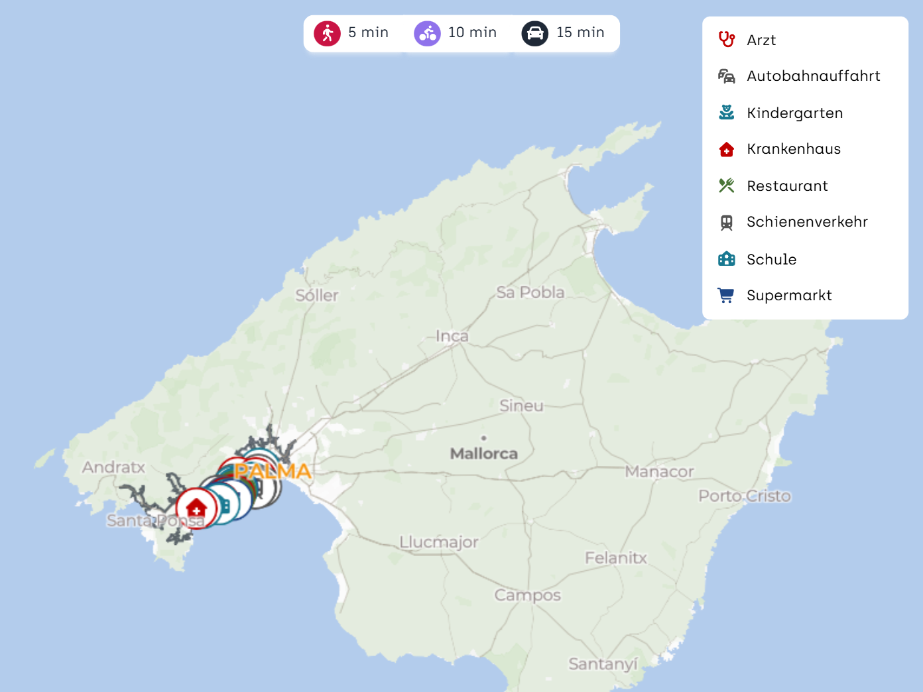Click the Schienenverkehr label
Image resolution: width=923 pixels, height=692 pixels.
(x=807, y=222)
